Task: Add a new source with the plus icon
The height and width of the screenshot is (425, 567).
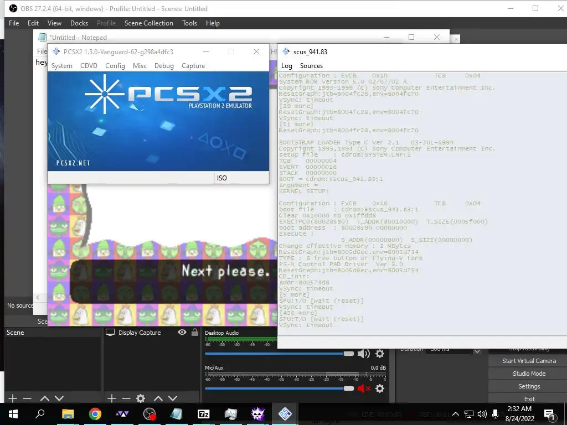Action: coord(112,398)
